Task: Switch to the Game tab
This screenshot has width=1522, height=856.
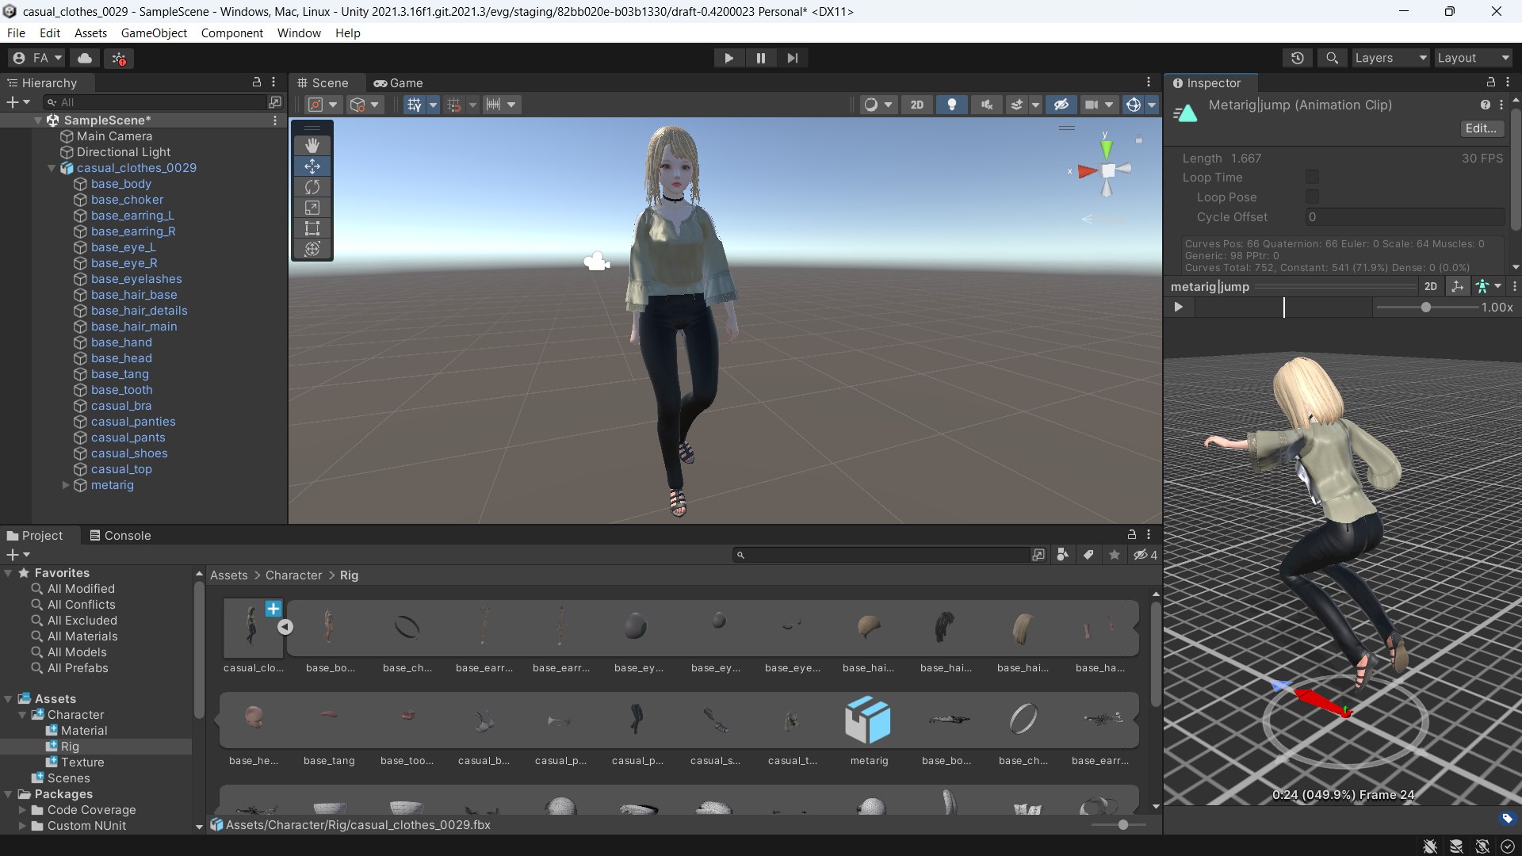Action: [x=399, y=83]
